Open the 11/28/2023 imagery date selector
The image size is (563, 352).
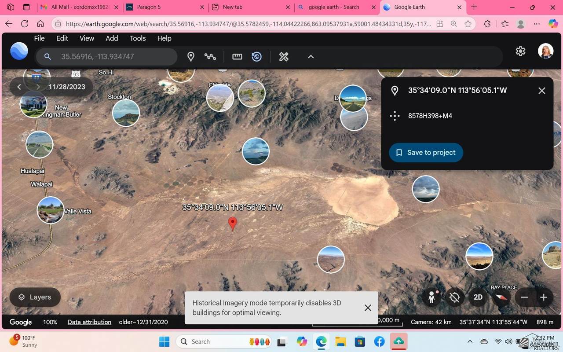tap(67, 87)
